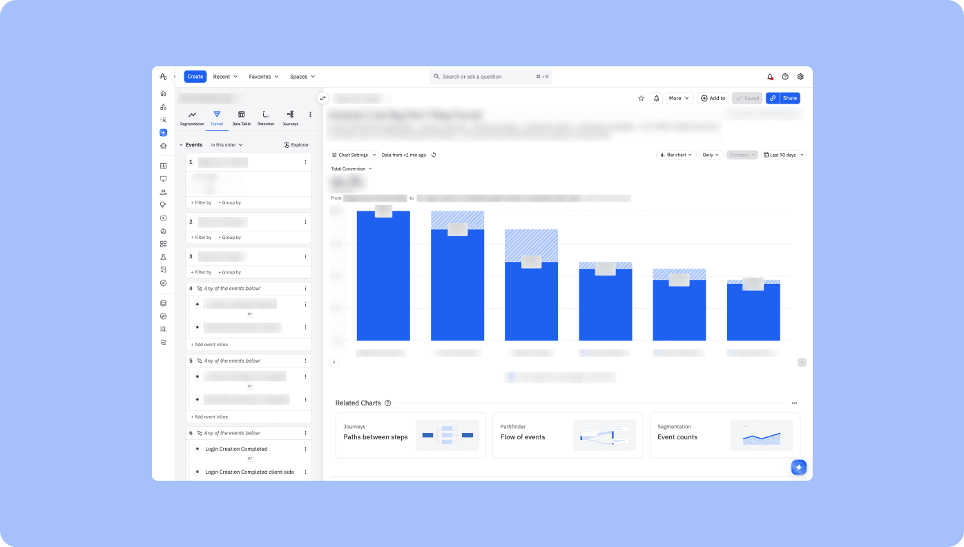Open the notifications bell at top right

768,75
